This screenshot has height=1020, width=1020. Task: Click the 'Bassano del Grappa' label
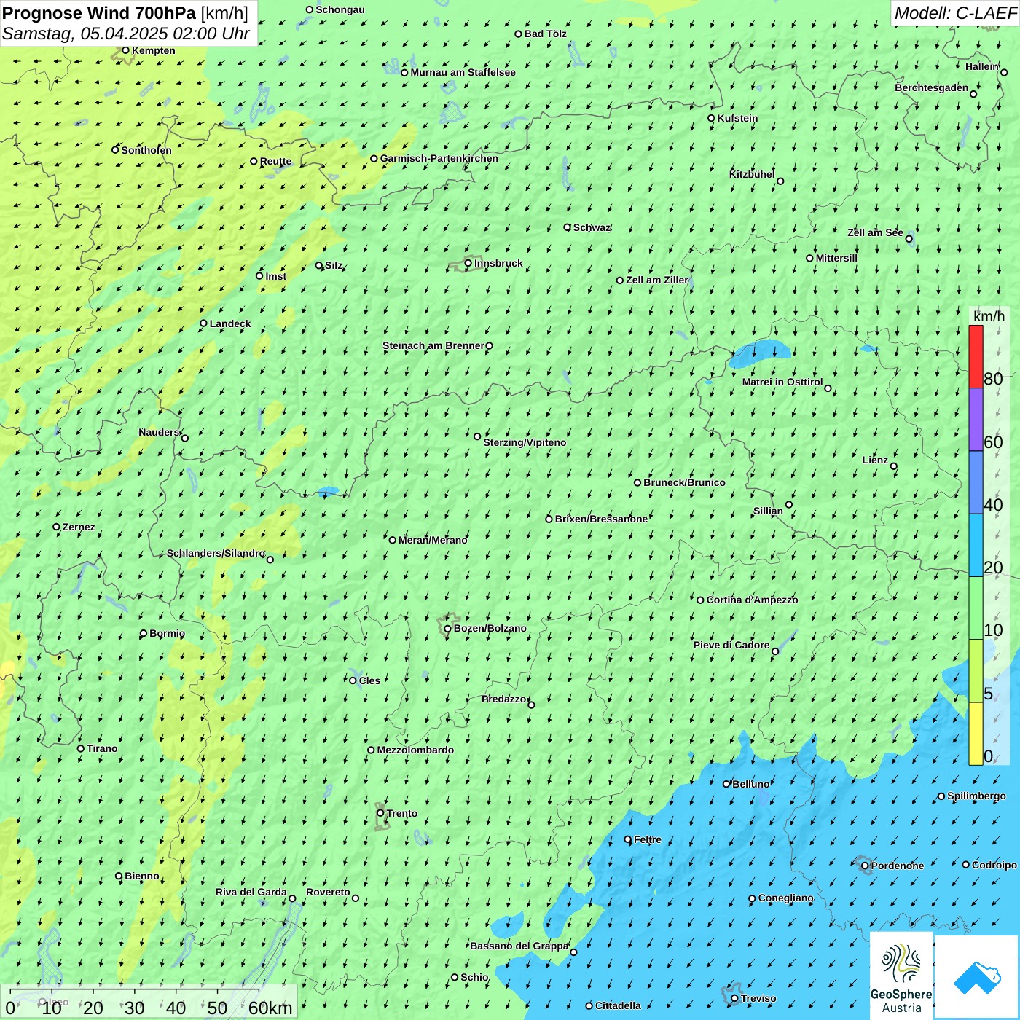click(x=519, y=946)
